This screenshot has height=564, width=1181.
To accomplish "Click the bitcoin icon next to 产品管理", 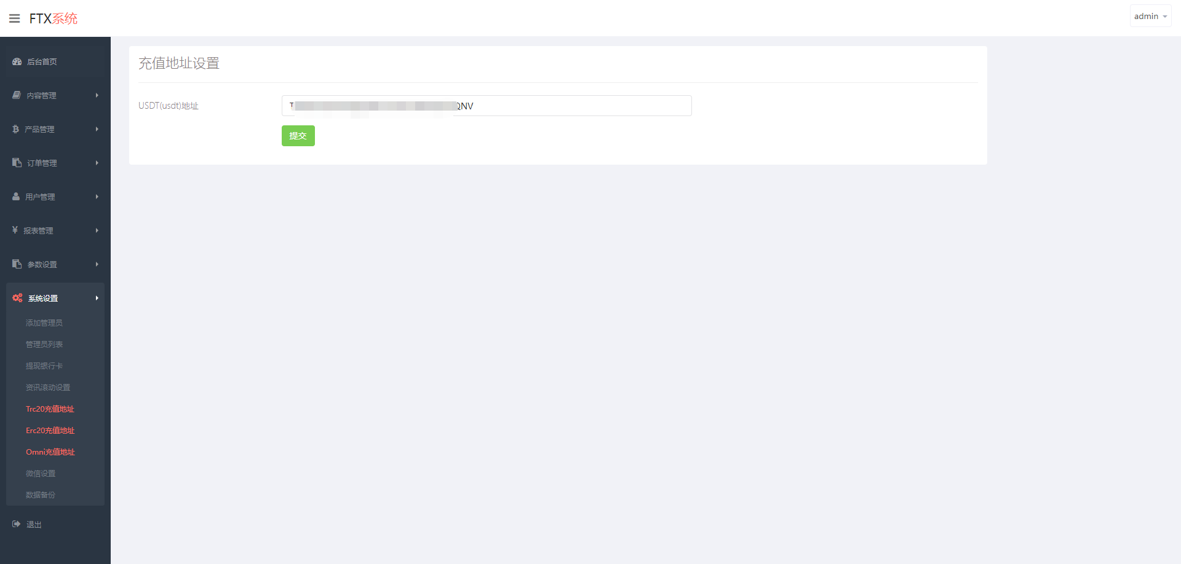I will pyautogui.click(x=15, y=129).
